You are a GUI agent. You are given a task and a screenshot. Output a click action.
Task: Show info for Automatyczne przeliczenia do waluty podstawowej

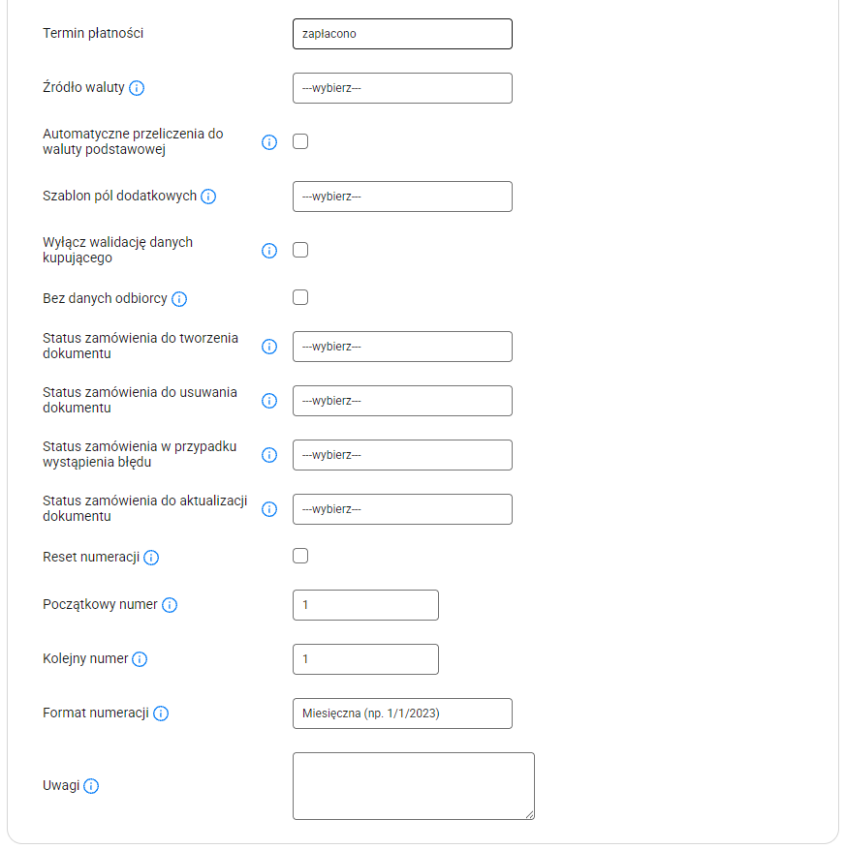click(269, 142)
